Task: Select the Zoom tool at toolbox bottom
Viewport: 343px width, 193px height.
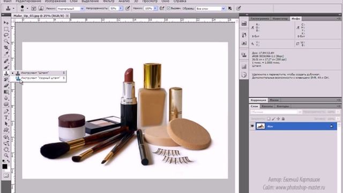Action: [6, 155]
